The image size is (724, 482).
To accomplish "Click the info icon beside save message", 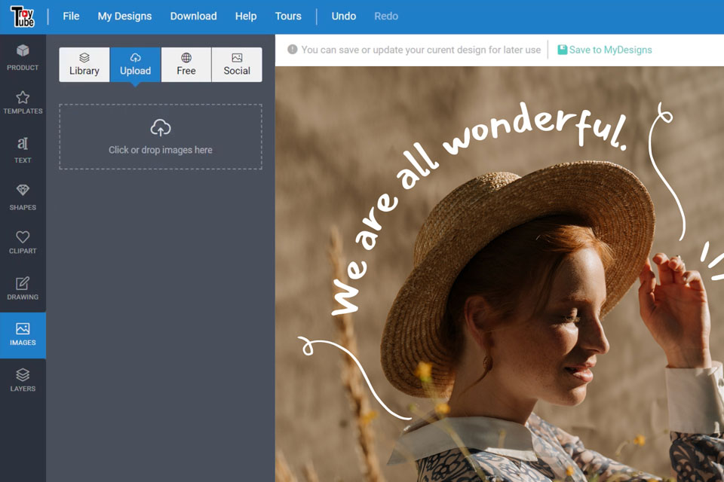I will [x=293, y=50].
